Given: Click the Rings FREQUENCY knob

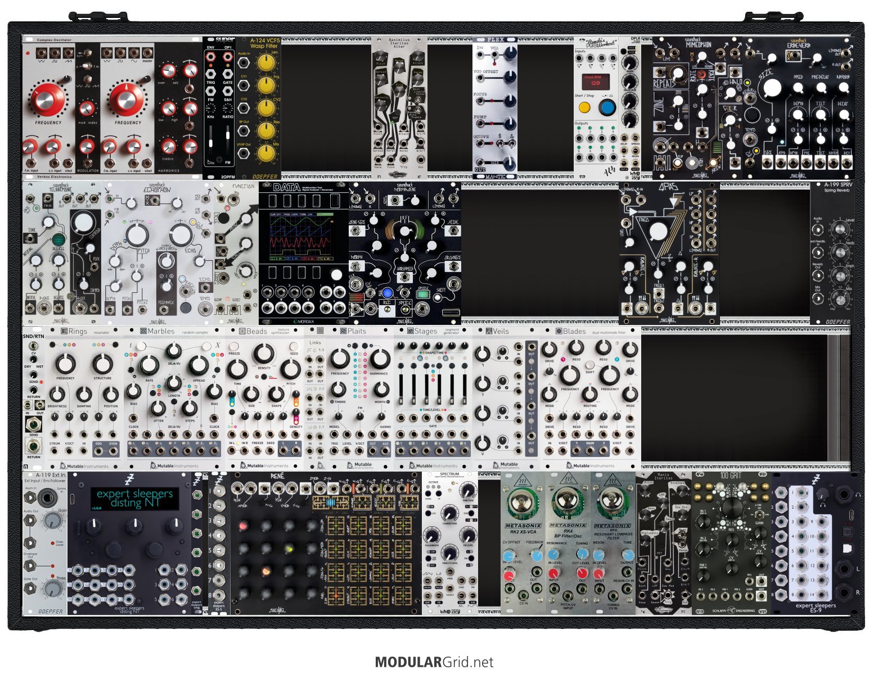Looking at the screenshot, I should tap(66, 364).
